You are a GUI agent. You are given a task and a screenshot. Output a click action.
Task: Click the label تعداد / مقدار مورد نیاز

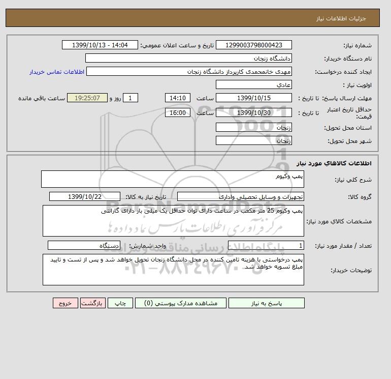(x=343, y=246)
